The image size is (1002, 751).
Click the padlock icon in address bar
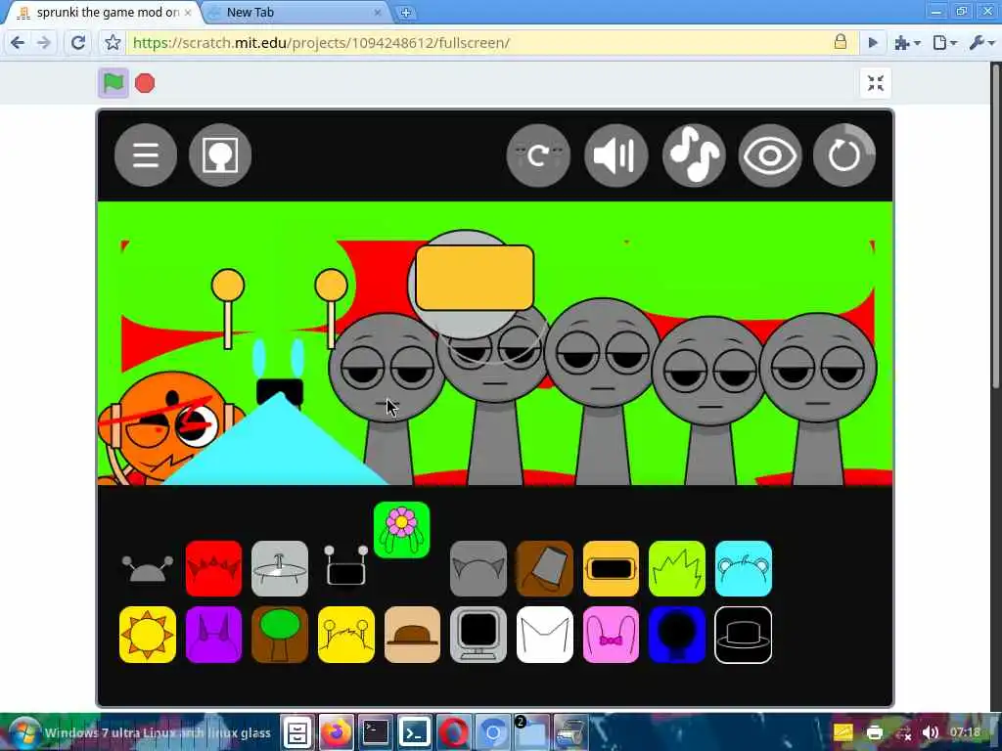841,42
